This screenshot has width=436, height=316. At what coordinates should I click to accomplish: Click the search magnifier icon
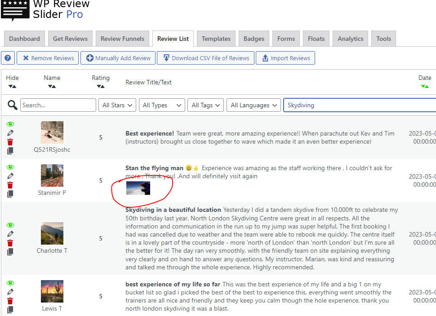[12, 105]
